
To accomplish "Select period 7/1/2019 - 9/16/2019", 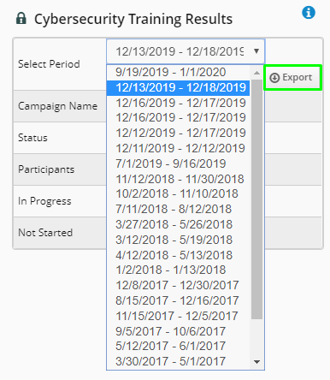I will coord(178,163).
